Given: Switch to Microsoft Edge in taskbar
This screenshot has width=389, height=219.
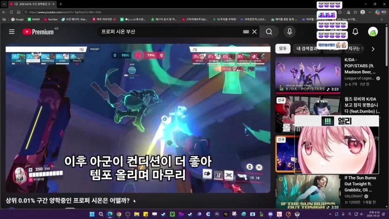Looking at the screenshot, I should click(110, 214).
